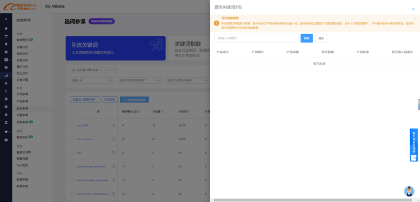Check the box for physical therapy equipment

(71, 181)
